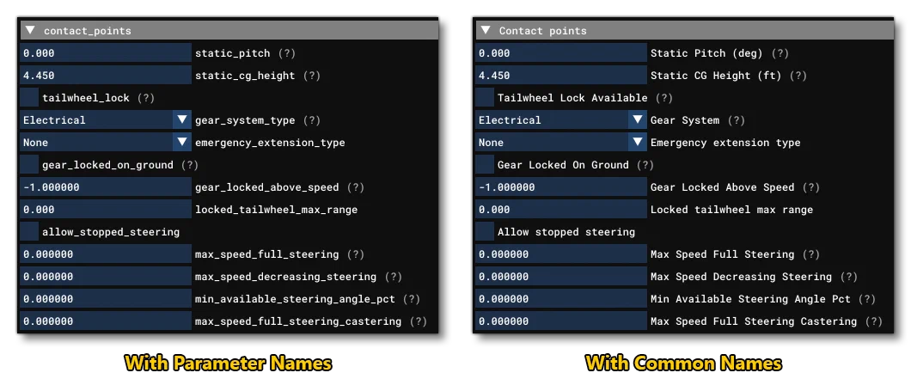Click the help (?) next to gear_locked_on_ground
This screenshot has height=385, width=911.
pyautogui.click(x=190, y=165)
